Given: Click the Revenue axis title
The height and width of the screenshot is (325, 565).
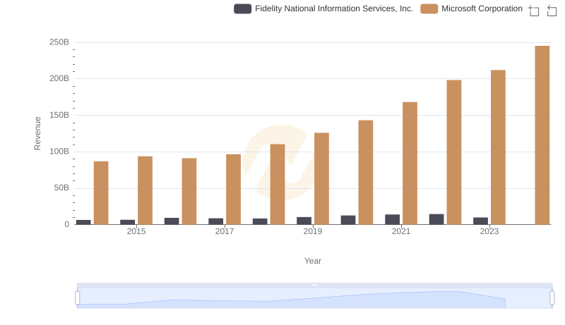Looking at the screenshot, I should click(37, 133).
